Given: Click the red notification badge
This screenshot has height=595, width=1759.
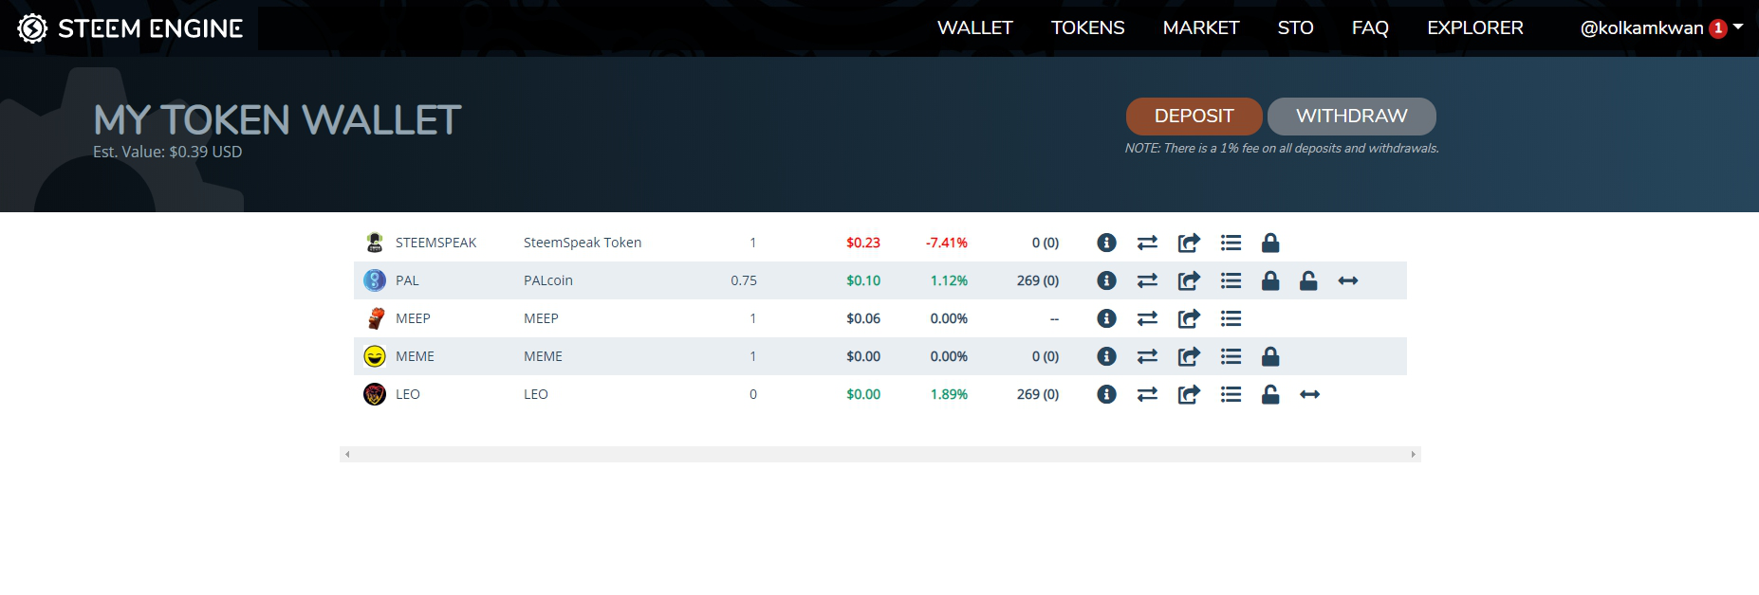Looking at the screenshot, I should [1718, 28].
